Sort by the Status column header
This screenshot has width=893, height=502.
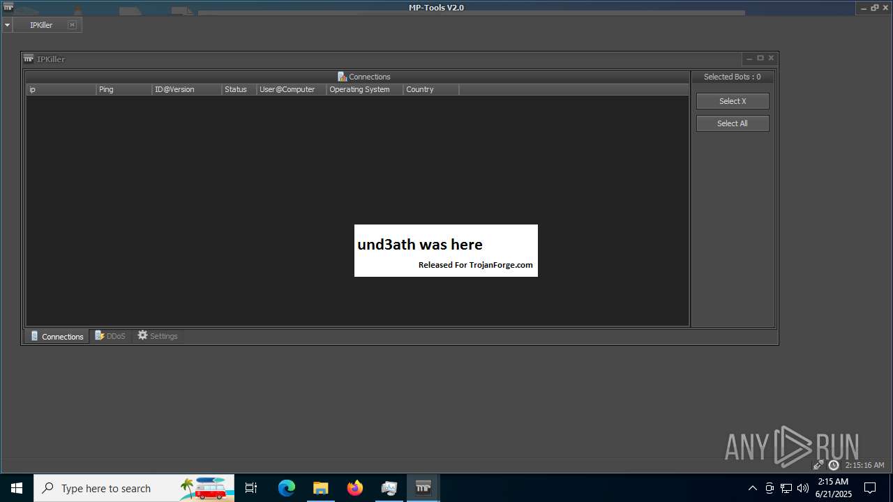tap(239, 89)
